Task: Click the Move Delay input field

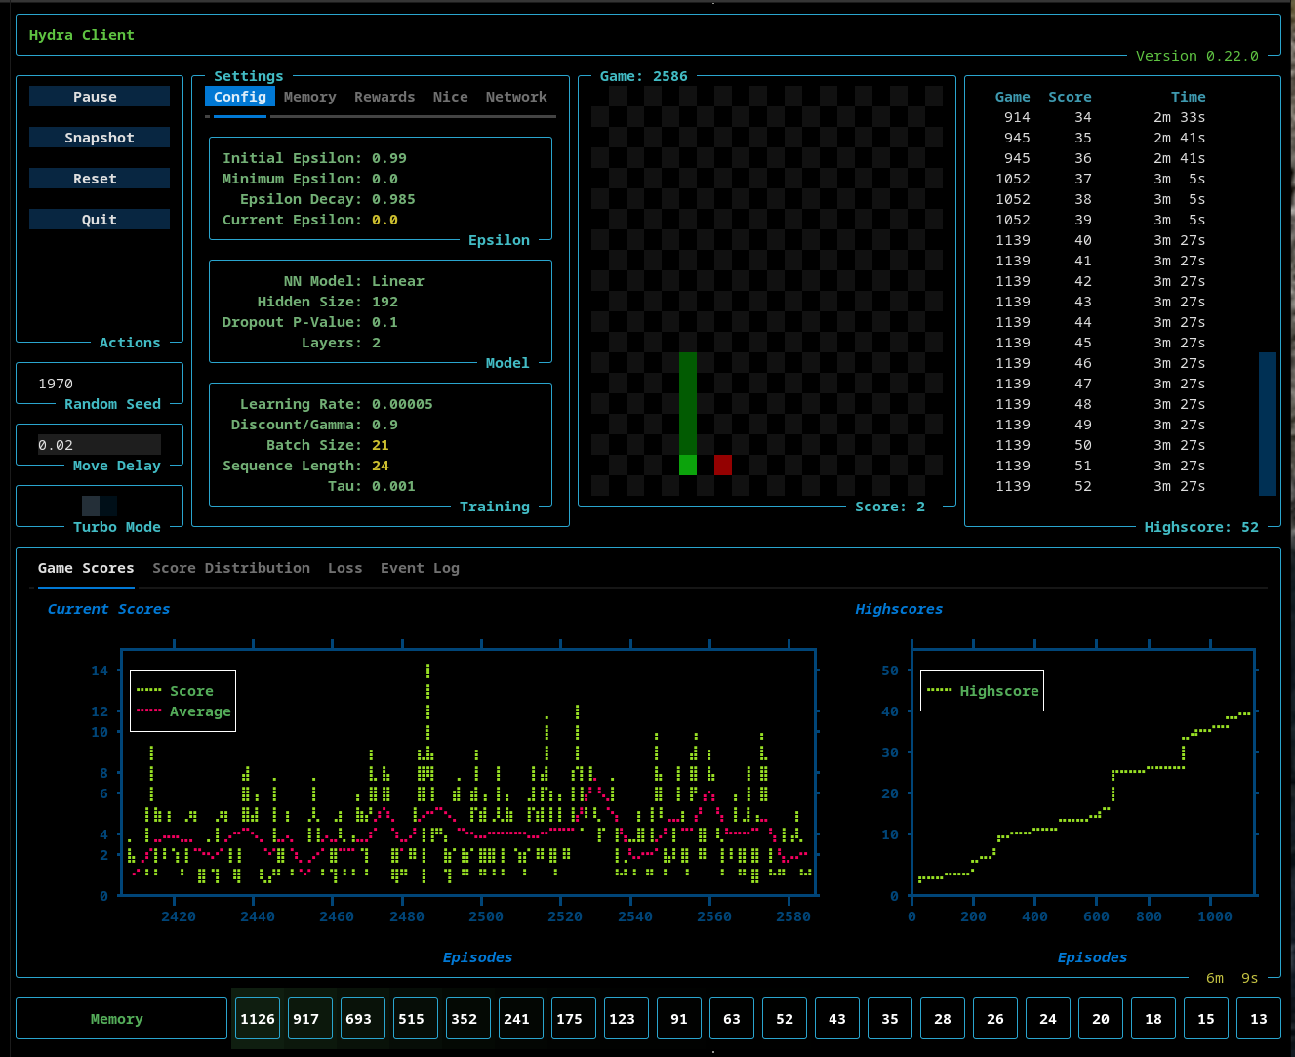Action: (100, 445)
